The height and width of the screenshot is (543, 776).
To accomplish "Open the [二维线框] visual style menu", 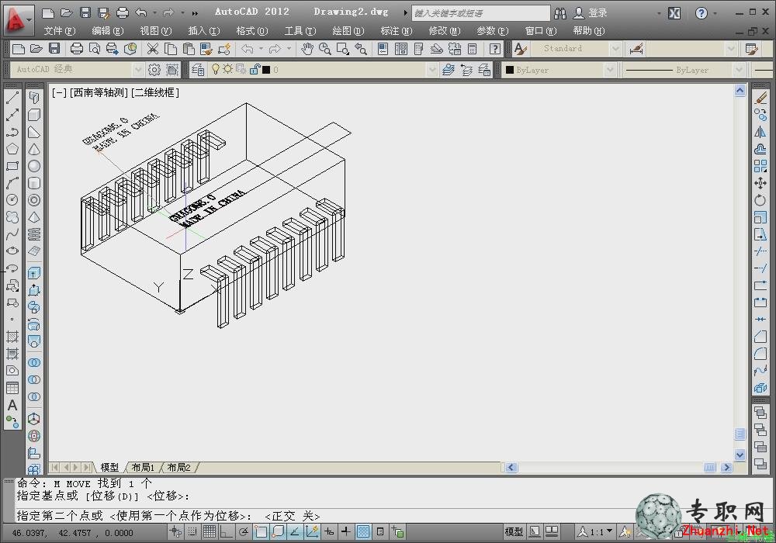I will [x=155, y=92].
